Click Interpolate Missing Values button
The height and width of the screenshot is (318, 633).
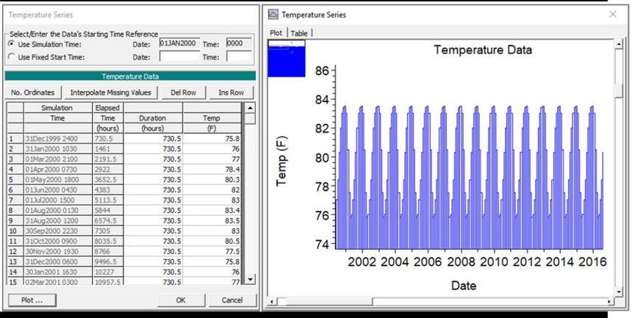(x=110, y=93)
